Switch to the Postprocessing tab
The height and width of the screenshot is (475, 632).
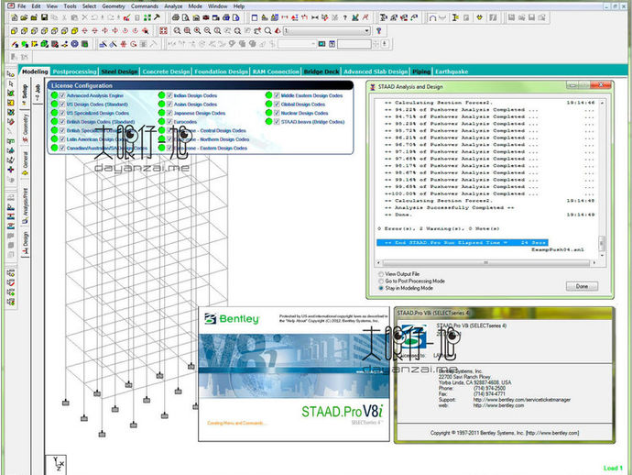pyautogui.click(x=74, y=72)
